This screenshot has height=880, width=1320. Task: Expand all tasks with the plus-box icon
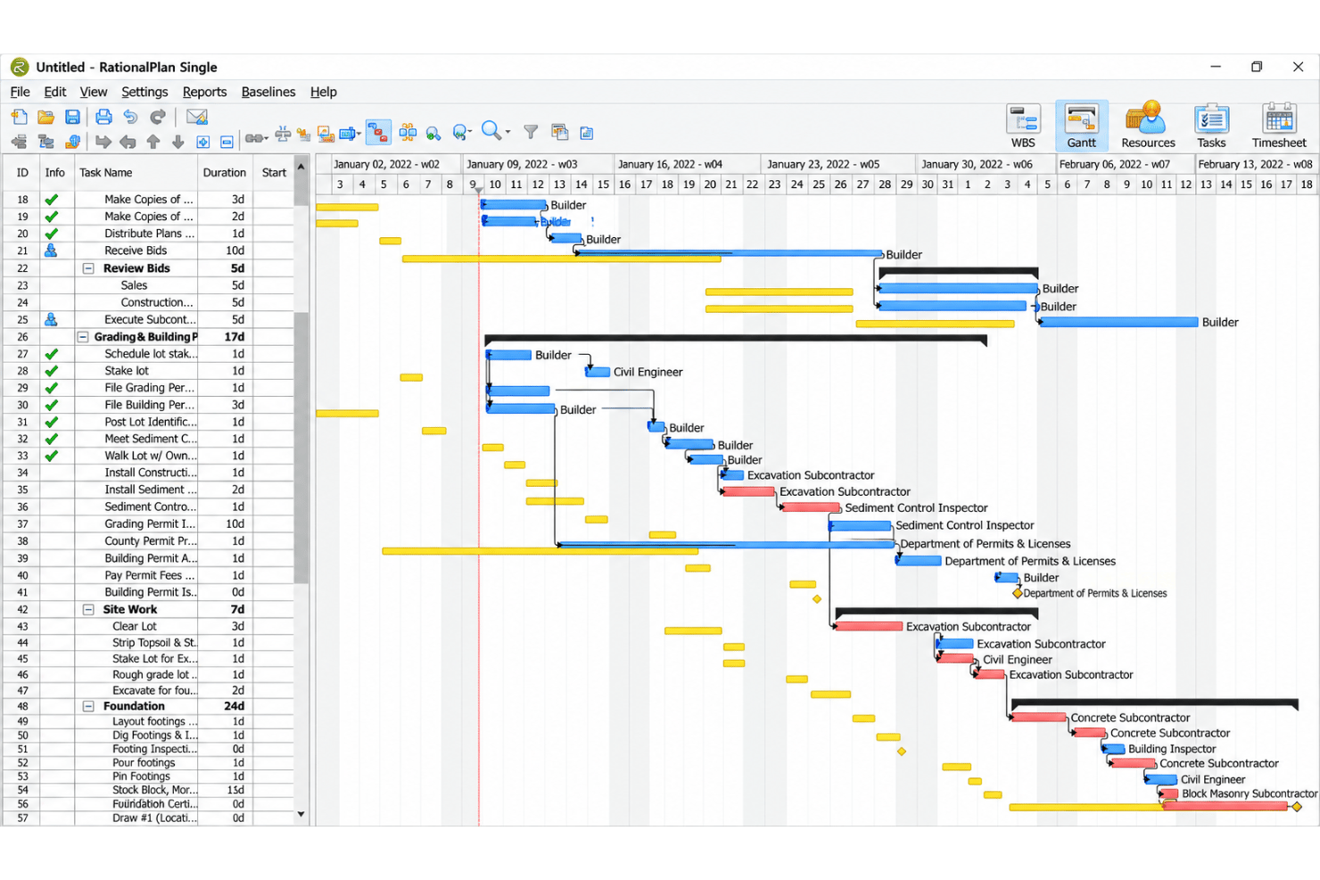point(203,143)
